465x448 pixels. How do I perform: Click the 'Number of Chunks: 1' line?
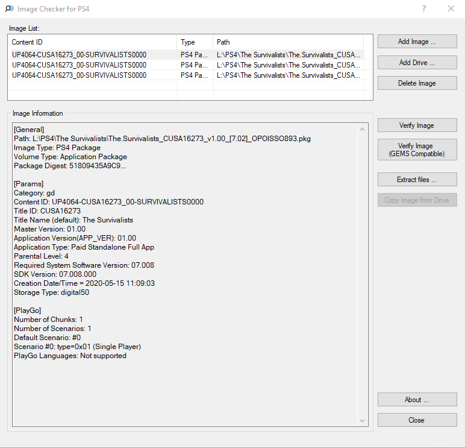coord(48,320)
